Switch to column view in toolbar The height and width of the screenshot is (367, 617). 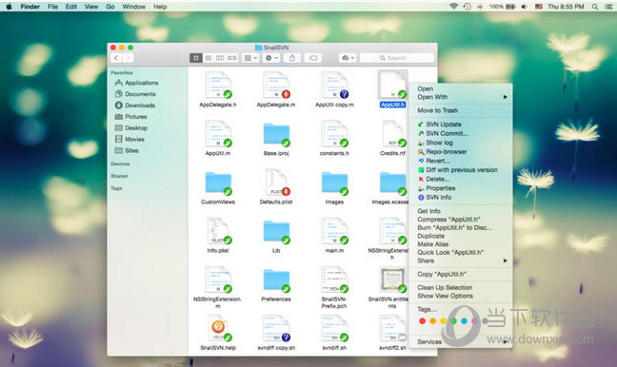220,58
